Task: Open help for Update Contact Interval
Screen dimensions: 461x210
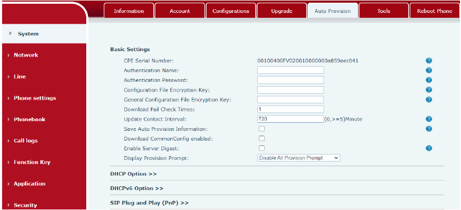Action: pos(429,119)
